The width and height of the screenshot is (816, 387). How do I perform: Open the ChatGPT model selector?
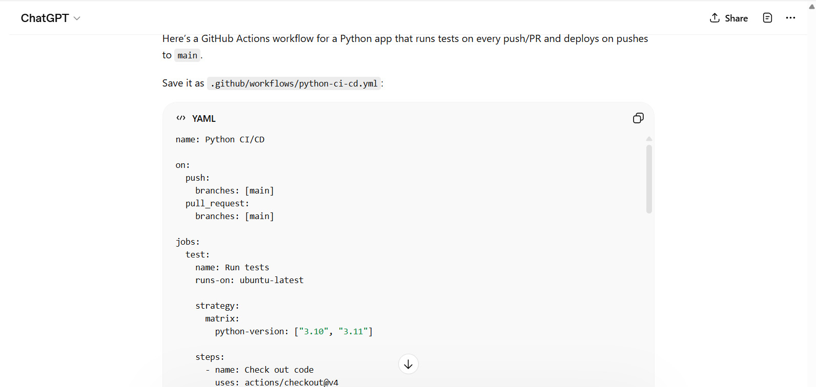click(45, 18)
